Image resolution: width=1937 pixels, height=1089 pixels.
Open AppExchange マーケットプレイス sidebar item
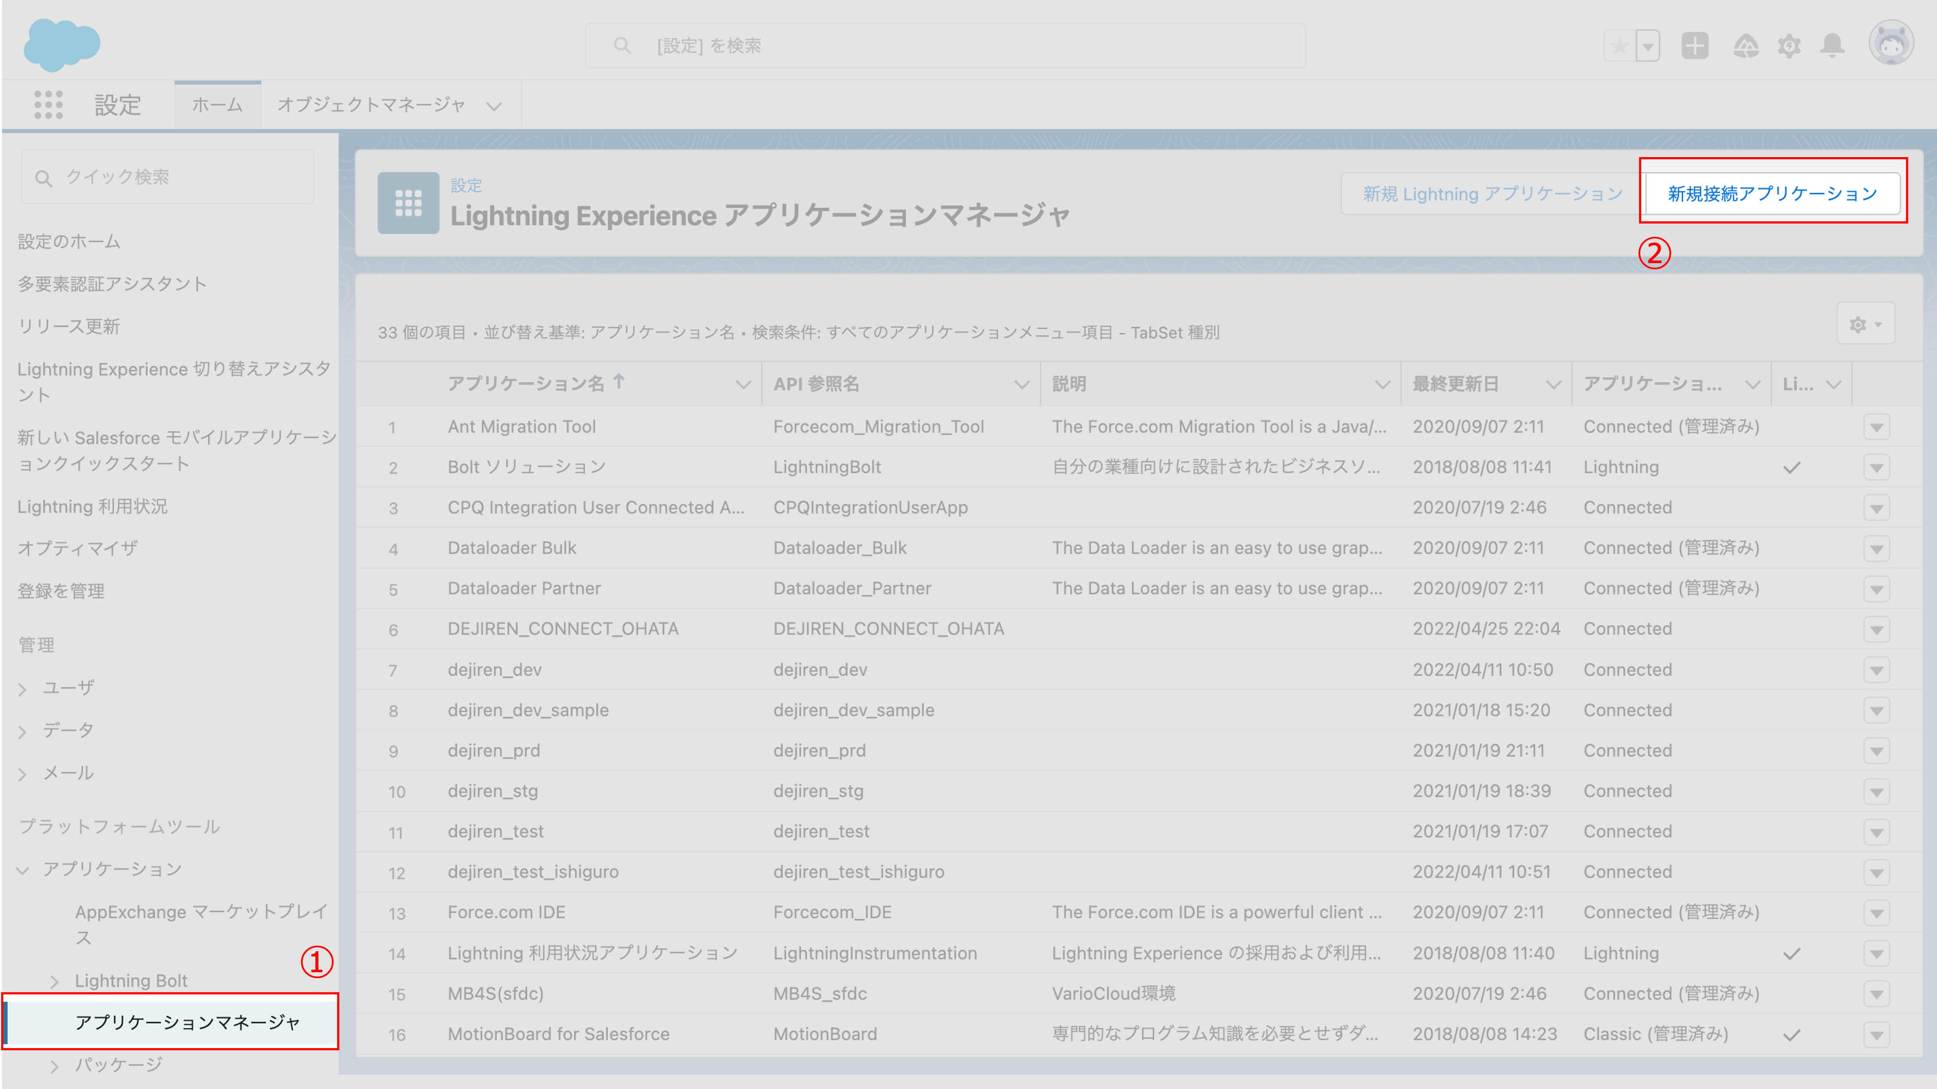(201, 924)
